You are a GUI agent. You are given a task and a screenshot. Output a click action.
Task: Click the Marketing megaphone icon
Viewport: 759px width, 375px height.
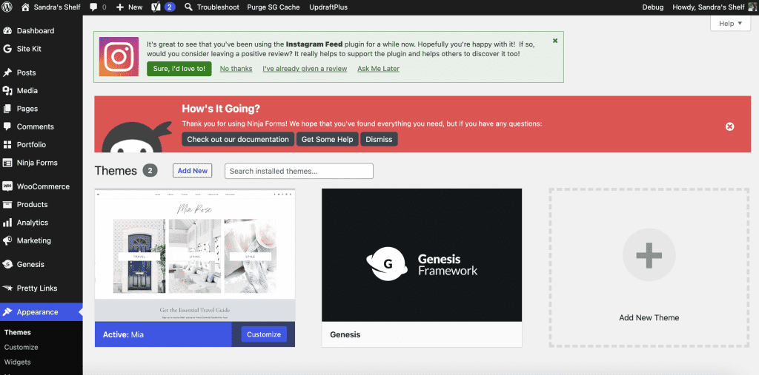click(7, 240)
